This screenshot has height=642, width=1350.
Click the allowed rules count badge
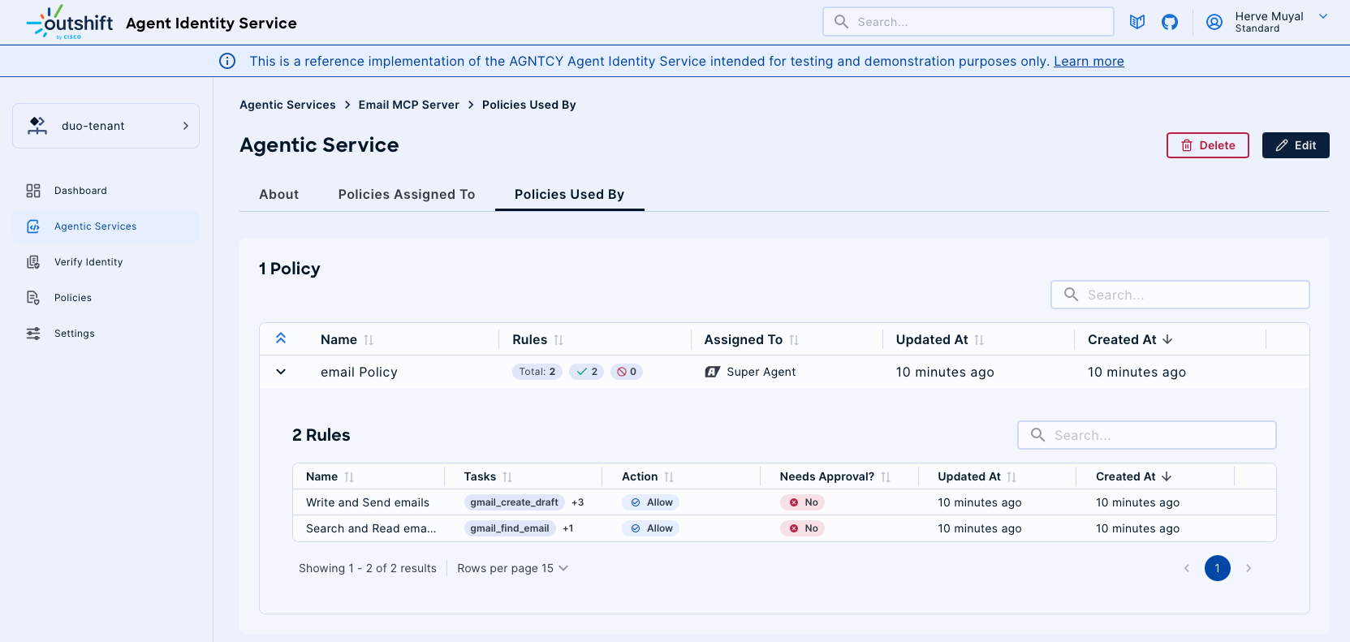[x=587, y=372]
